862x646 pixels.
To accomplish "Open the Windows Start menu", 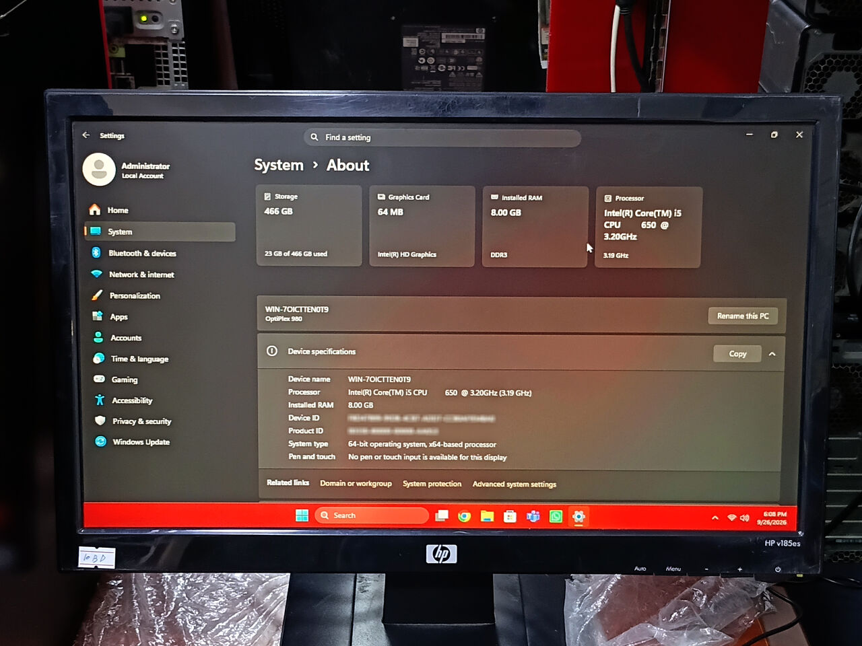I will pyautogui.click(x=302, y=515).
